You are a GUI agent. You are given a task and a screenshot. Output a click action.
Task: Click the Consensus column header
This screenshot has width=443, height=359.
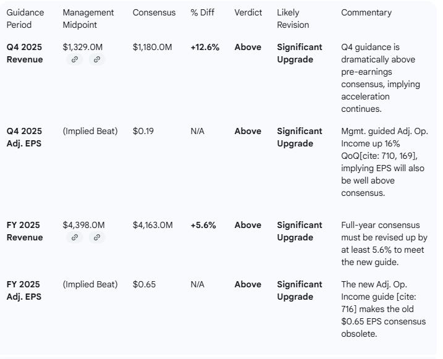[154, 12]
